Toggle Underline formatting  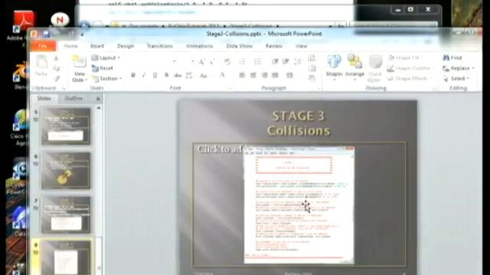[x=155, y=75]
